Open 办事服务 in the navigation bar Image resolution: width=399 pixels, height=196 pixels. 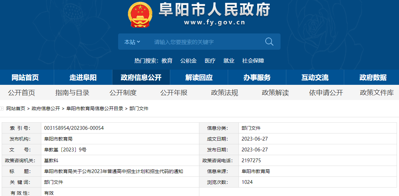coord(257,77)
